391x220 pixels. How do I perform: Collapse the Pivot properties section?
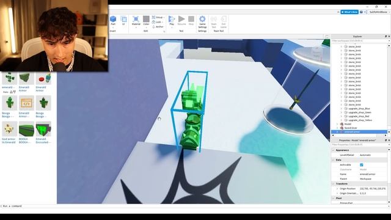[x=333, y=198]
